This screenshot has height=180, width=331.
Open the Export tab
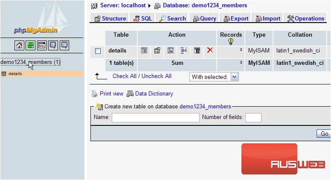click(x=236, y=19)
